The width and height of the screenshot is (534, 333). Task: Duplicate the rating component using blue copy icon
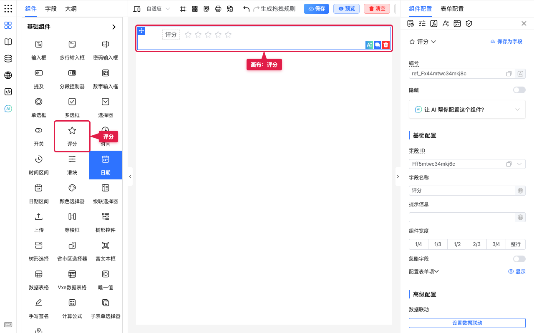378,45
